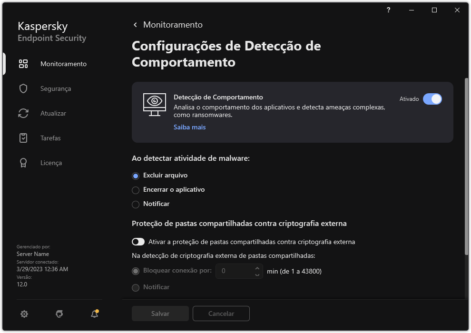Open Saiba mais link
The height and width of the screenshot is (333, 471).
189,127
